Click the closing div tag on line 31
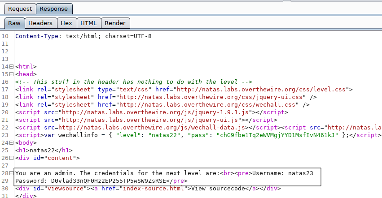382x198 pixels. point(26,196)
